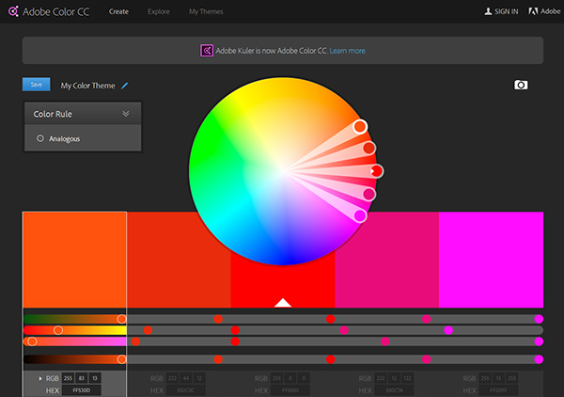
Task: Expand the RGB color mode triangle
Action: [x=40, y=378]
